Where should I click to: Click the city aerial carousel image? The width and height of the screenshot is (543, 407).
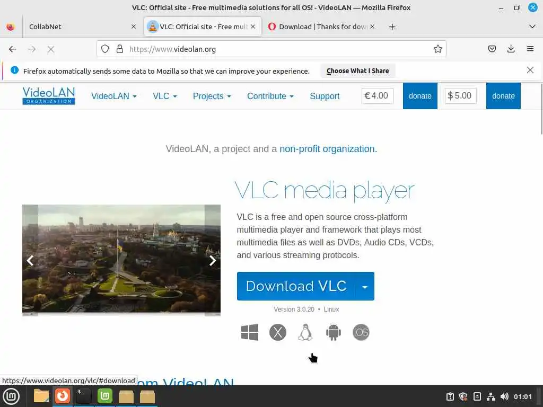[121, 260]
